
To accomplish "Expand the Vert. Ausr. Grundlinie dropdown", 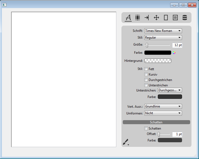I will [x=163, y=106].
